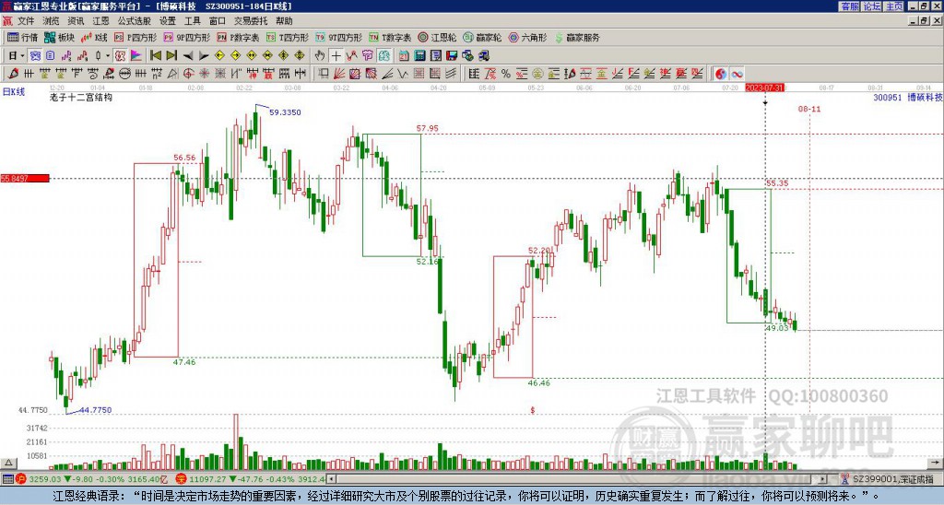This screenshot has width=944, height=505.
Task: Click the black right-pointing arrow icon
Action: pos(204,56)
